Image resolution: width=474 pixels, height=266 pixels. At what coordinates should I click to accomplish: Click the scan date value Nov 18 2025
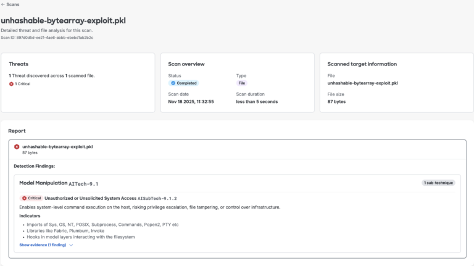coord(191,101)
